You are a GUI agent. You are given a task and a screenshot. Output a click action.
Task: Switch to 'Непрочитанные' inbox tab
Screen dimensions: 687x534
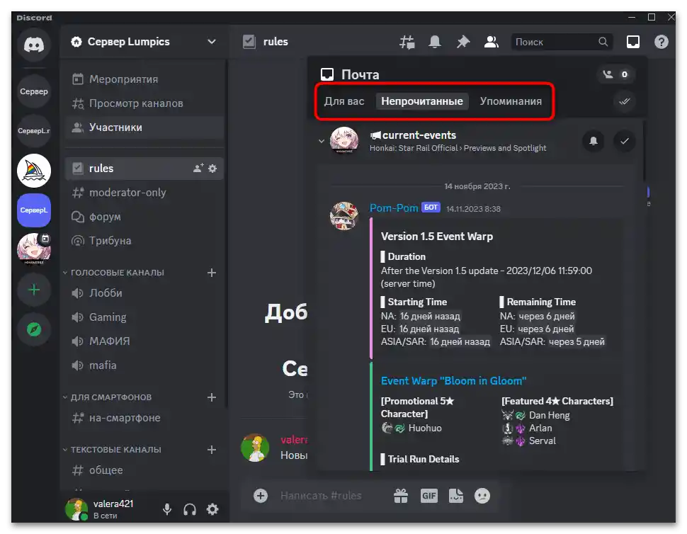point(422,101)
